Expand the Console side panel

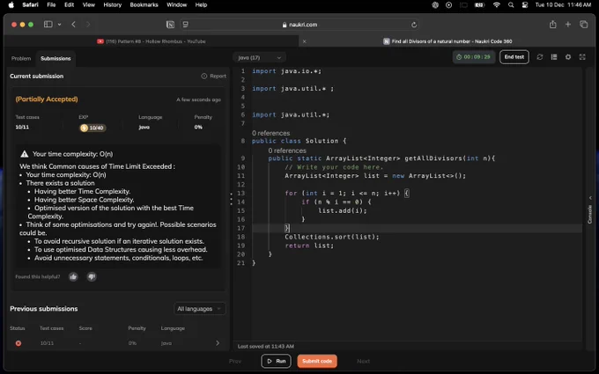coord(590,210)
